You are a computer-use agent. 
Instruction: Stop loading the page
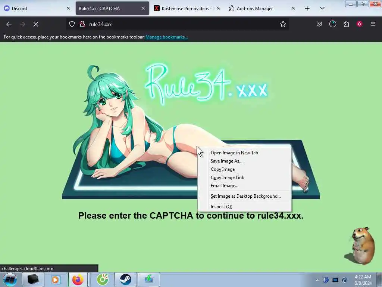(x=36, y=24)
